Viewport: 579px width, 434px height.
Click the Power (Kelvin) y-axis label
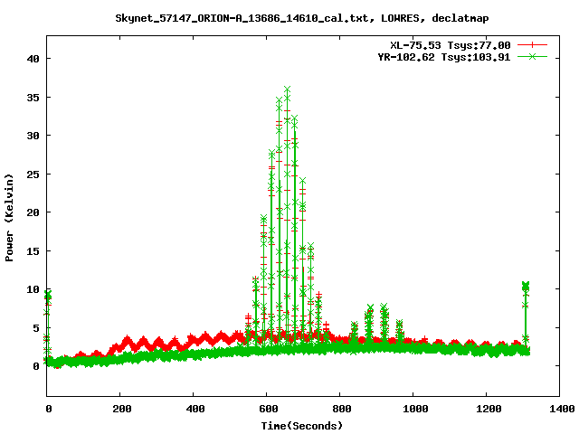[x=9, y=218]
